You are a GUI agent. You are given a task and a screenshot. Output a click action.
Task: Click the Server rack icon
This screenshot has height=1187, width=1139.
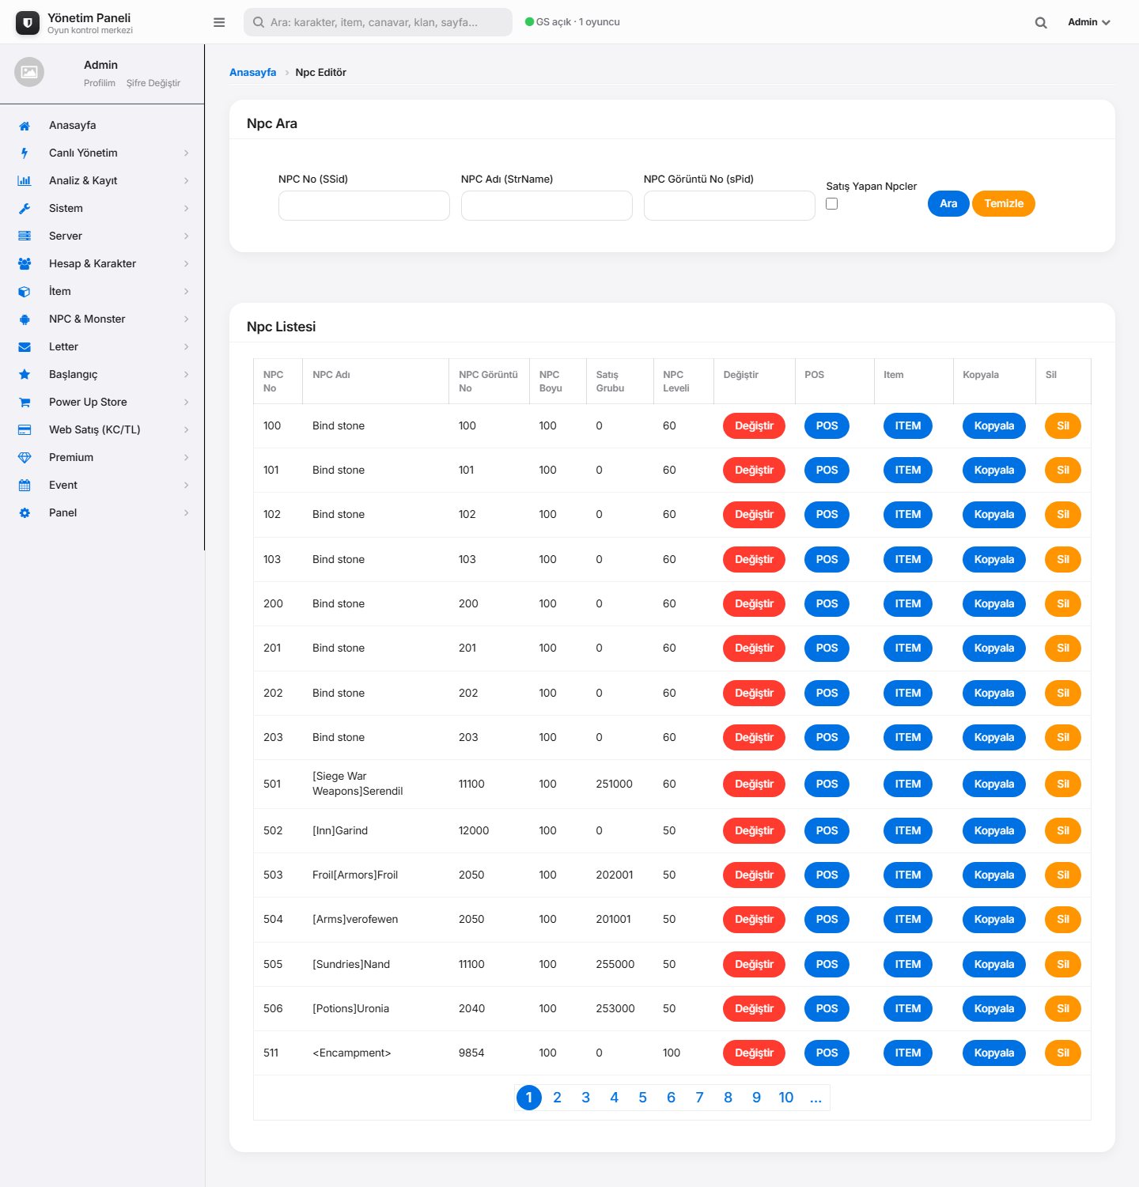(25, 236)
